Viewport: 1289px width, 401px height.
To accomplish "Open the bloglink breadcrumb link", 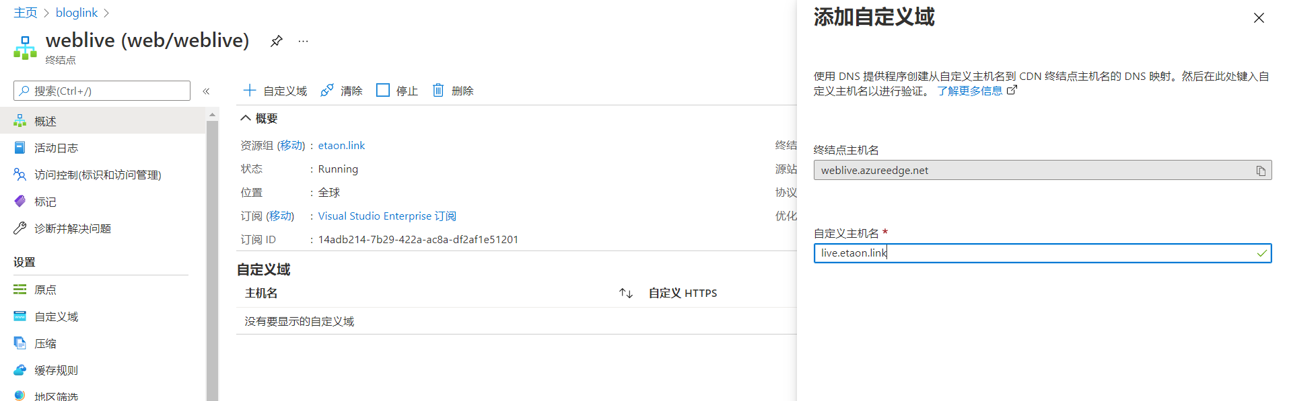I will tap(77, 13).
